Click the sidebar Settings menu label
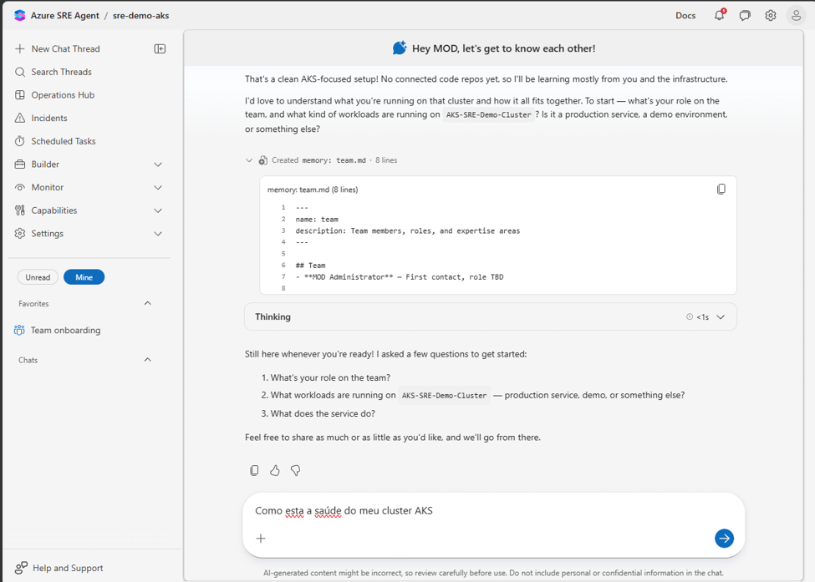 (48, 233)
